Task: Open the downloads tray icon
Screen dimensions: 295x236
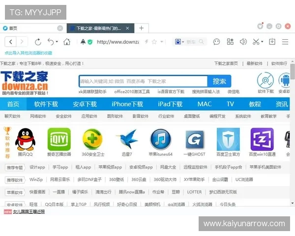Action: click(x=272, y=42)
